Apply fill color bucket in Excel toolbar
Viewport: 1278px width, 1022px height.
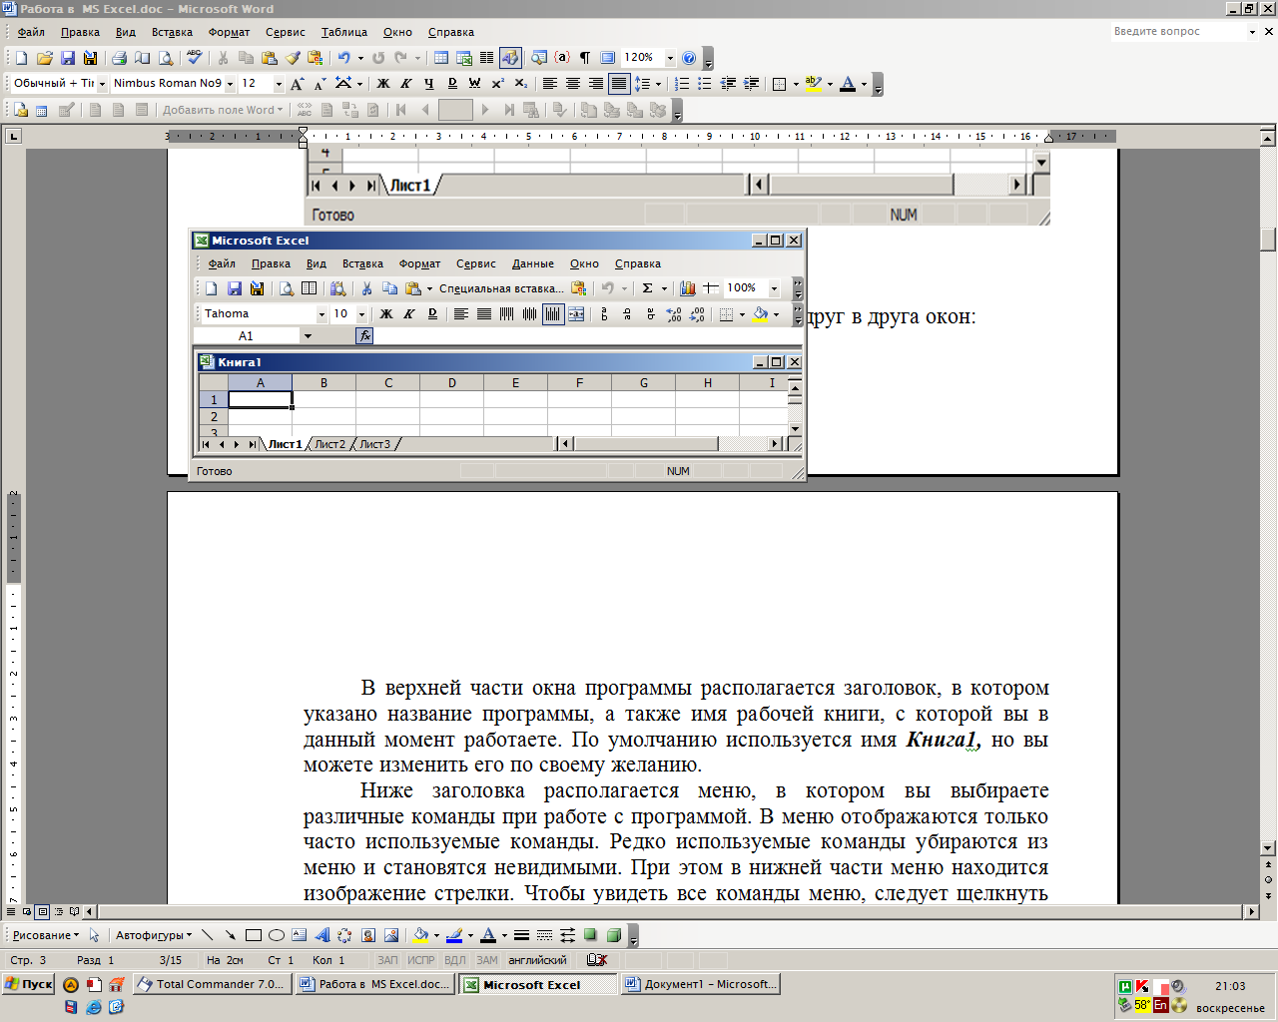pyautogui.click(x=761, y=314)
